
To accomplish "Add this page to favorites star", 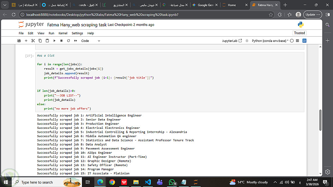I will (x=270, y=15).
